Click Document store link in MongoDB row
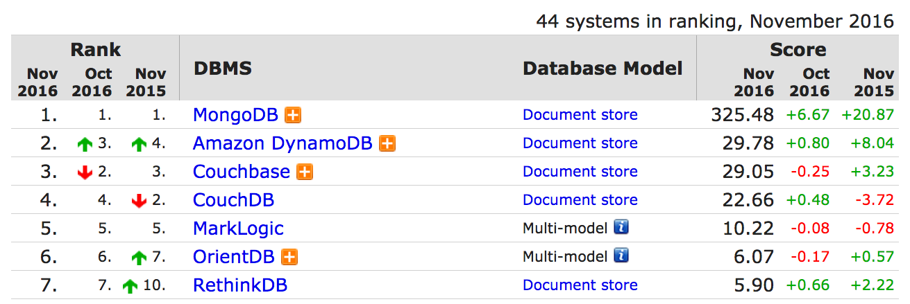910x304 pixels. click(x=580, y=115)
